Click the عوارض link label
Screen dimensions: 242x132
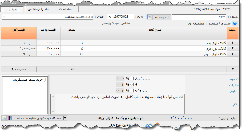click(x=233, y=91)
